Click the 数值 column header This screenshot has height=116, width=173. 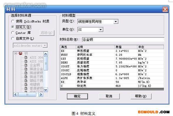pyautogui.click(x=126, y=47)
